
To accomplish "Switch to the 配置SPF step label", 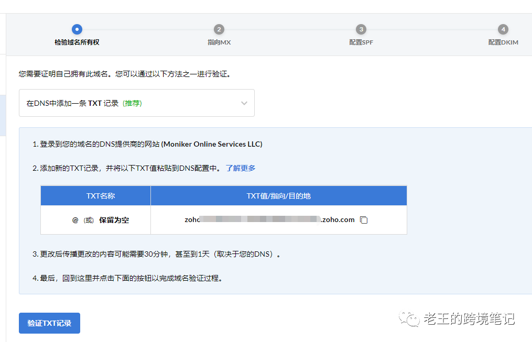I will (361, 42).
